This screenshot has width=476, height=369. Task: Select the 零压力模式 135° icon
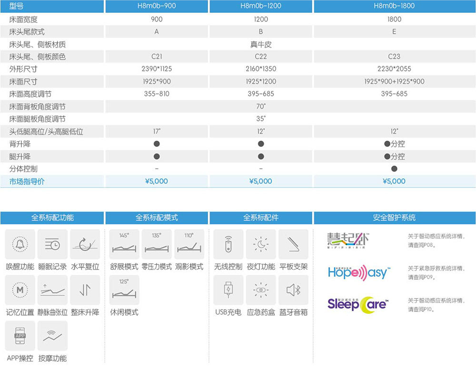tap(157, 244)
